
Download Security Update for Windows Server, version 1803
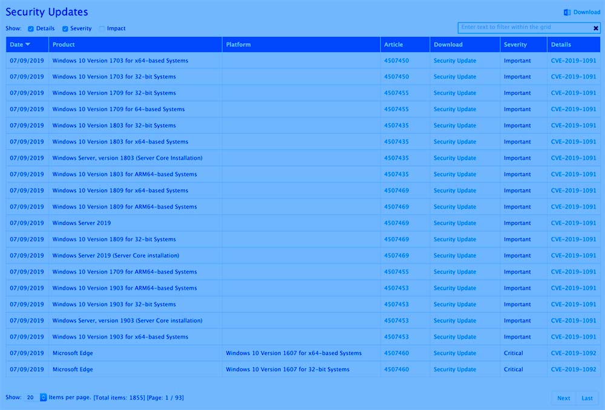455,158
